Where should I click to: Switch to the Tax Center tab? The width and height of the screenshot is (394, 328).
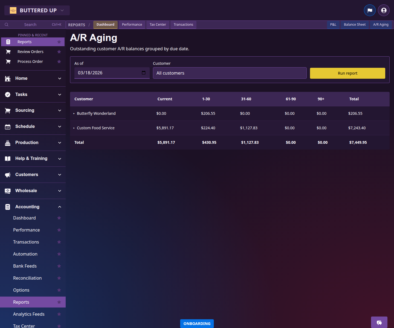coord(158,25)
